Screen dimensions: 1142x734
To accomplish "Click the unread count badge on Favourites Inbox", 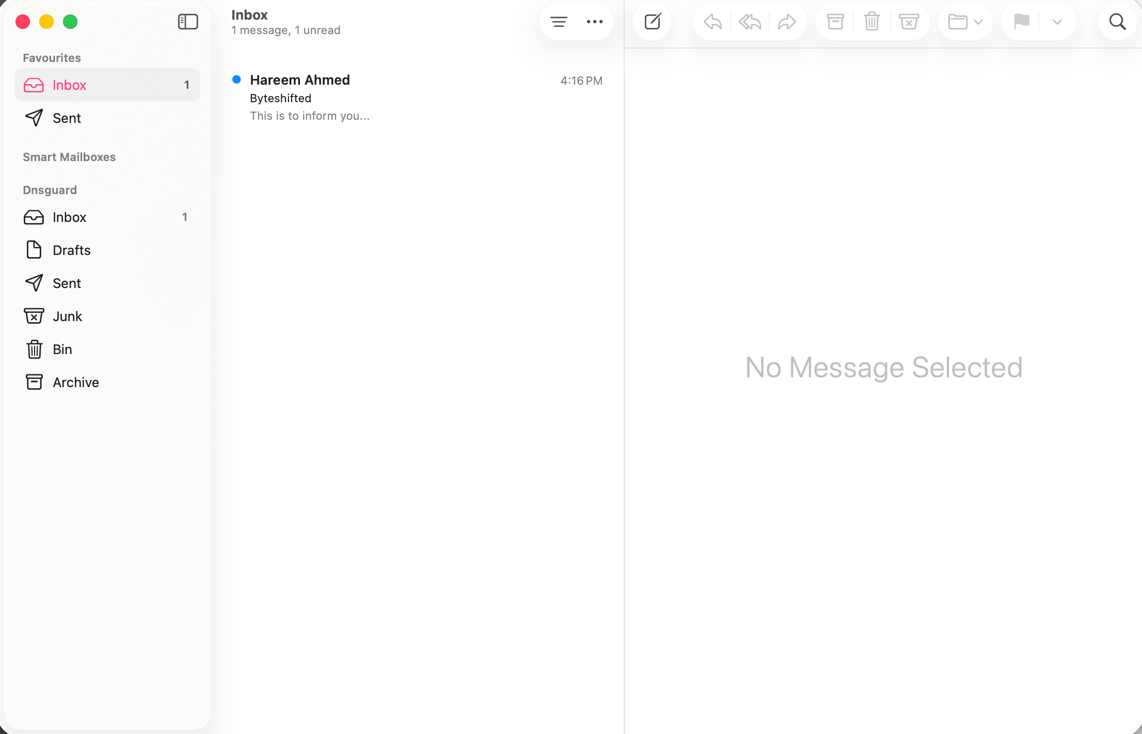I will (x=186, y=85).
